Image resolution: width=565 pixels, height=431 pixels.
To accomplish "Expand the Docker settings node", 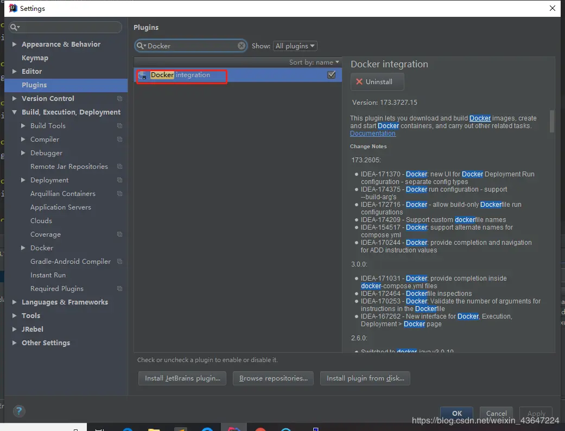I will tap(23, 248).
